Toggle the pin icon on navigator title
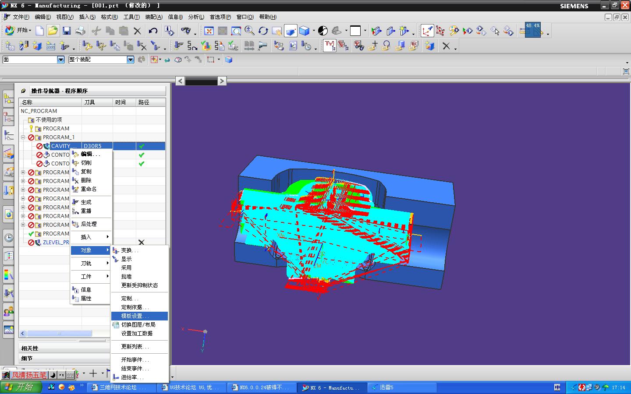631x394 pixels. tap(24, 91)
